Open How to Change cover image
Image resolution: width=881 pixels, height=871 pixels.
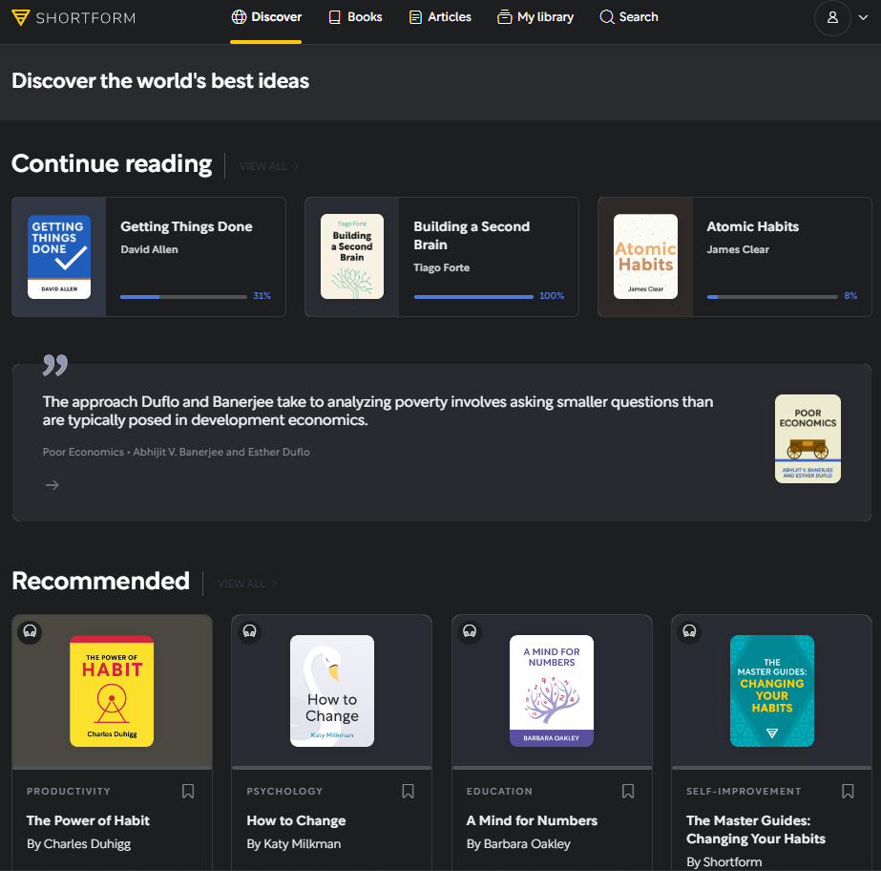[x=332, y=691]
